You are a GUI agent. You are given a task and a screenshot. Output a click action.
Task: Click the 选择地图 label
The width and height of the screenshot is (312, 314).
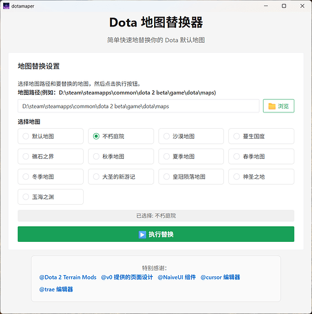pyautogui.click(x=29, y=122)
